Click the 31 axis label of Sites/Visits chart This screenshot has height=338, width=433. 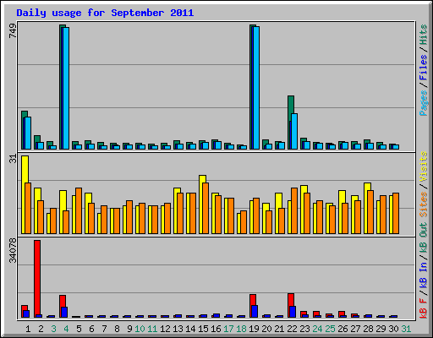click(x=13, y=159)
